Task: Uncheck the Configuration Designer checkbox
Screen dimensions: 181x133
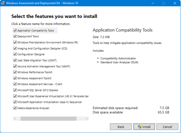Action: tap(15, 54)
